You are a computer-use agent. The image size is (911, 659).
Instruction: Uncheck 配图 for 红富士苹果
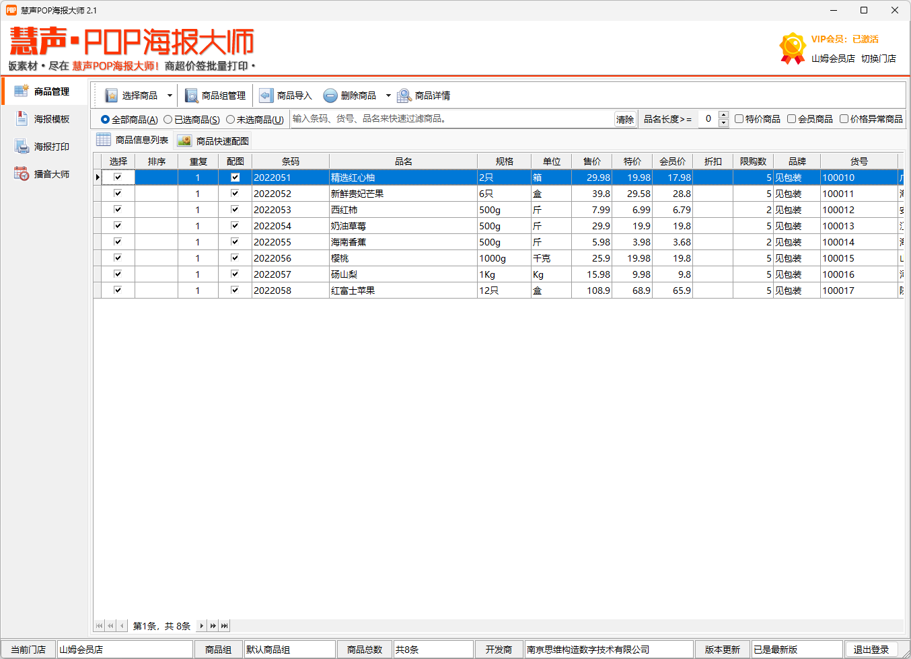tap(235, 290)
